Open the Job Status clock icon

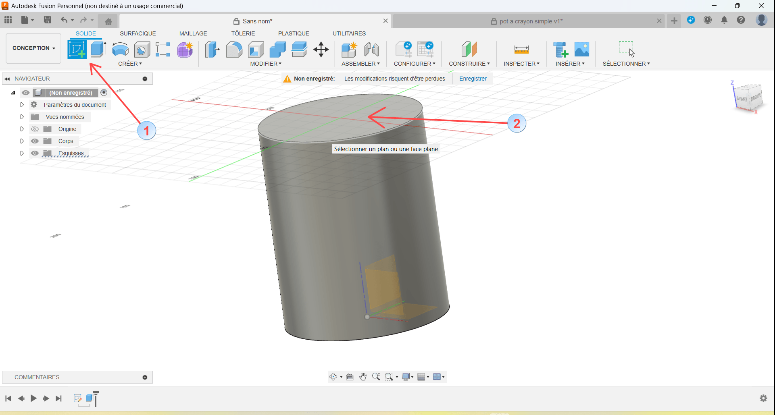tap(708, 20)
